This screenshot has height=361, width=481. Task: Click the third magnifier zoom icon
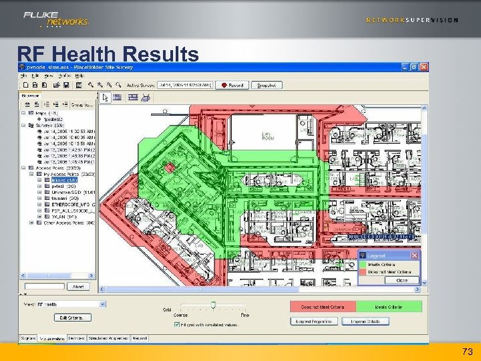pyautogui.click(x=109, y=85)
